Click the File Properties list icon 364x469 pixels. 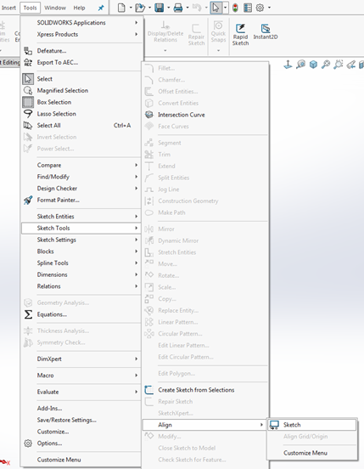click(248, 8)
